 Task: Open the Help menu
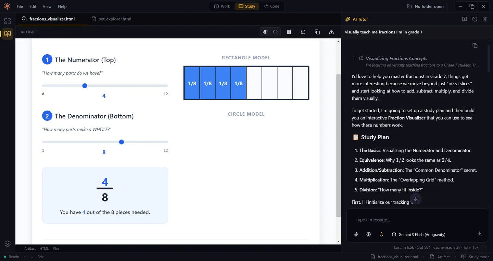(x=62, y=6)
